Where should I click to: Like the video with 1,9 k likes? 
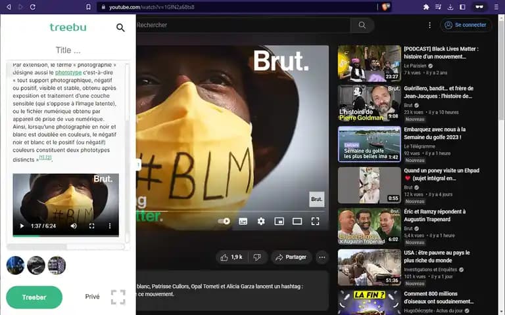point(231,257)
